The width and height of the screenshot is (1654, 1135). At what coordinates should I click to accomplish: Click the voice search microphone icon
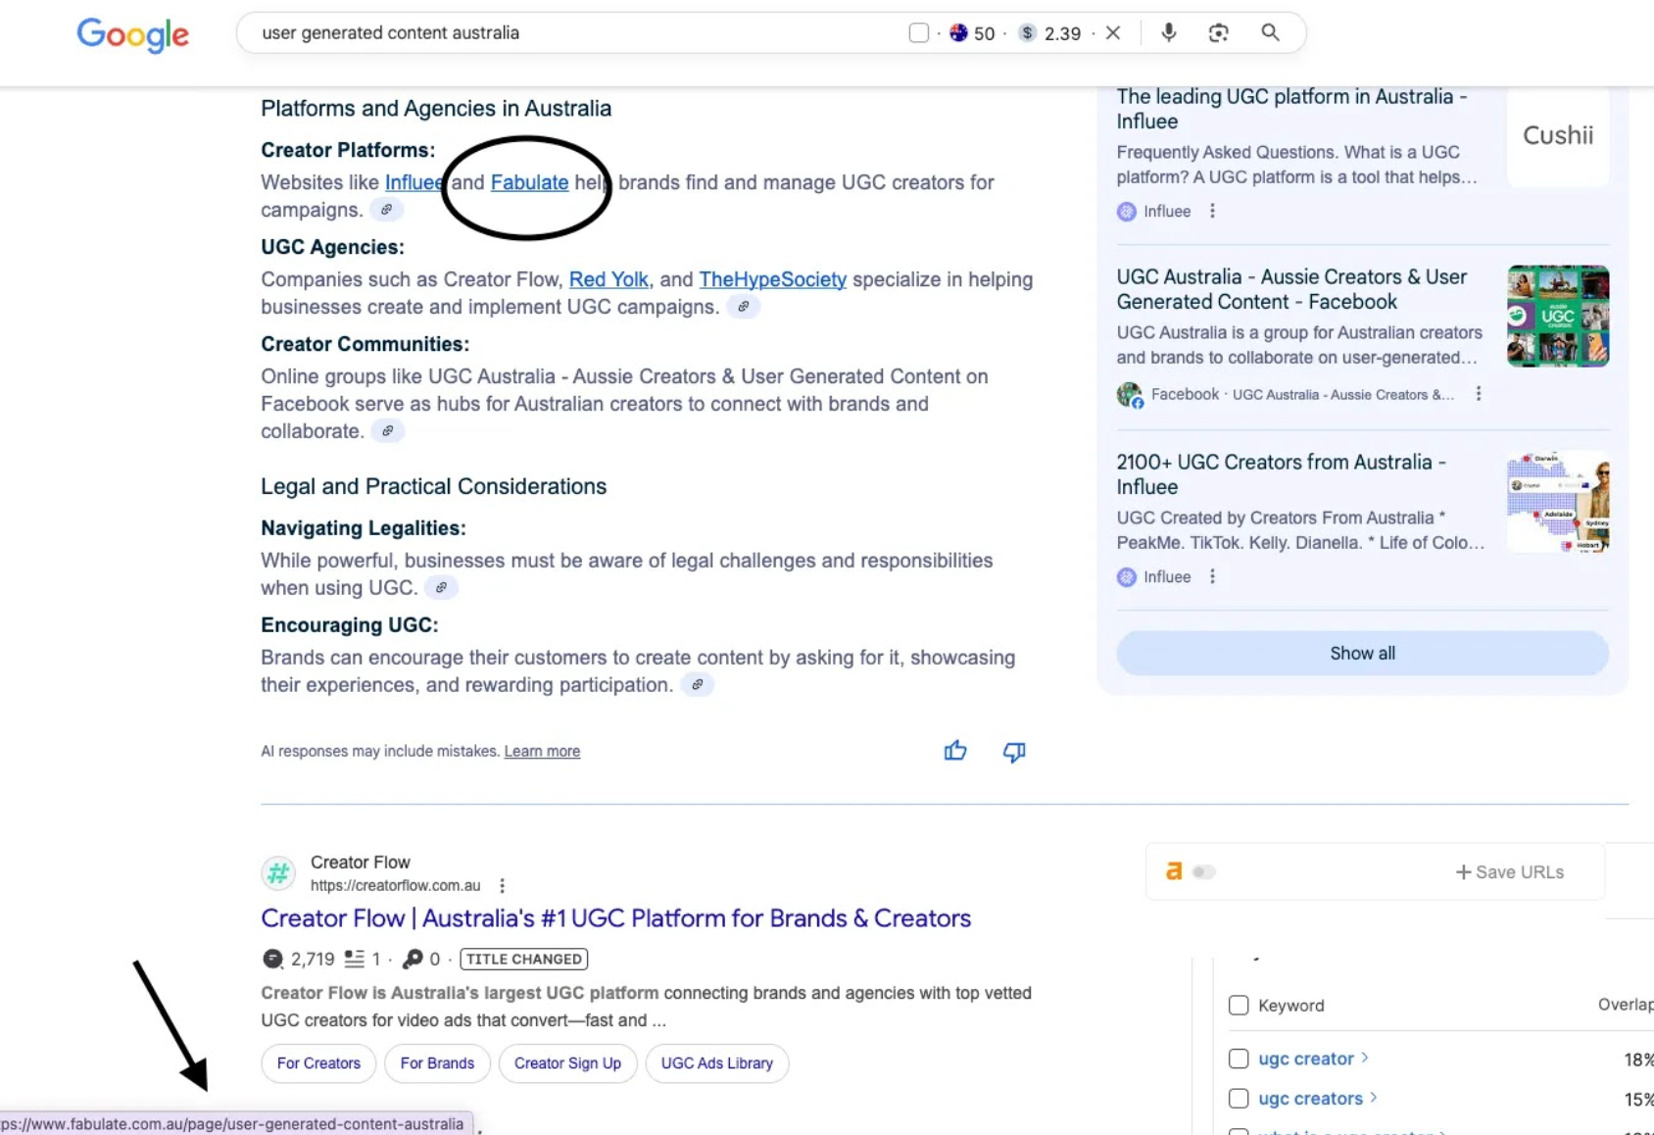(1168, 32)
